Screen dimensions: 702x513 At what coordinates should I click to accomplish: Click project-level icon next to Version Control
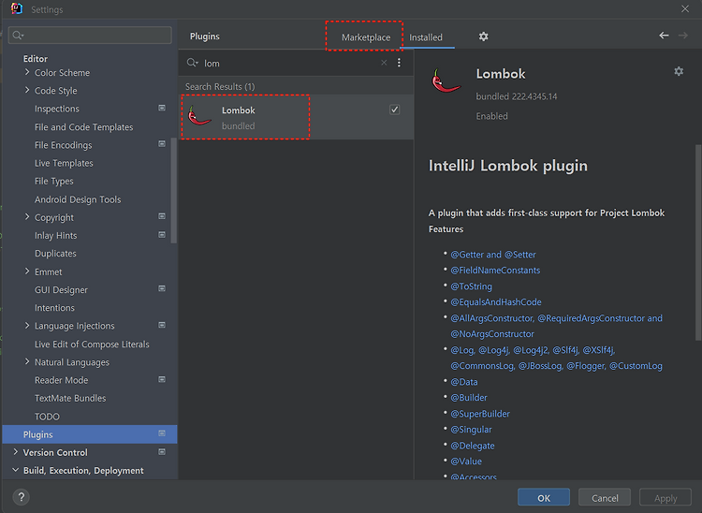(162, 451)
